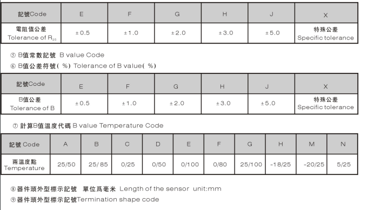Click the 'Termination shape code' text

coord(118,199)
